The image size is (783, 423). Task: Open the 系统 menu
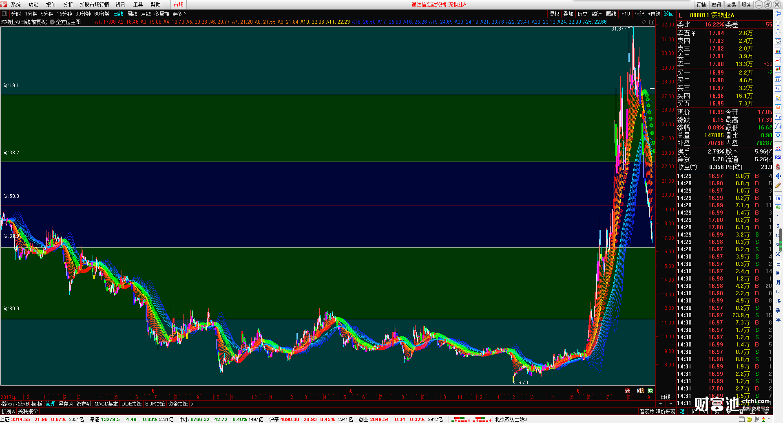16,4
